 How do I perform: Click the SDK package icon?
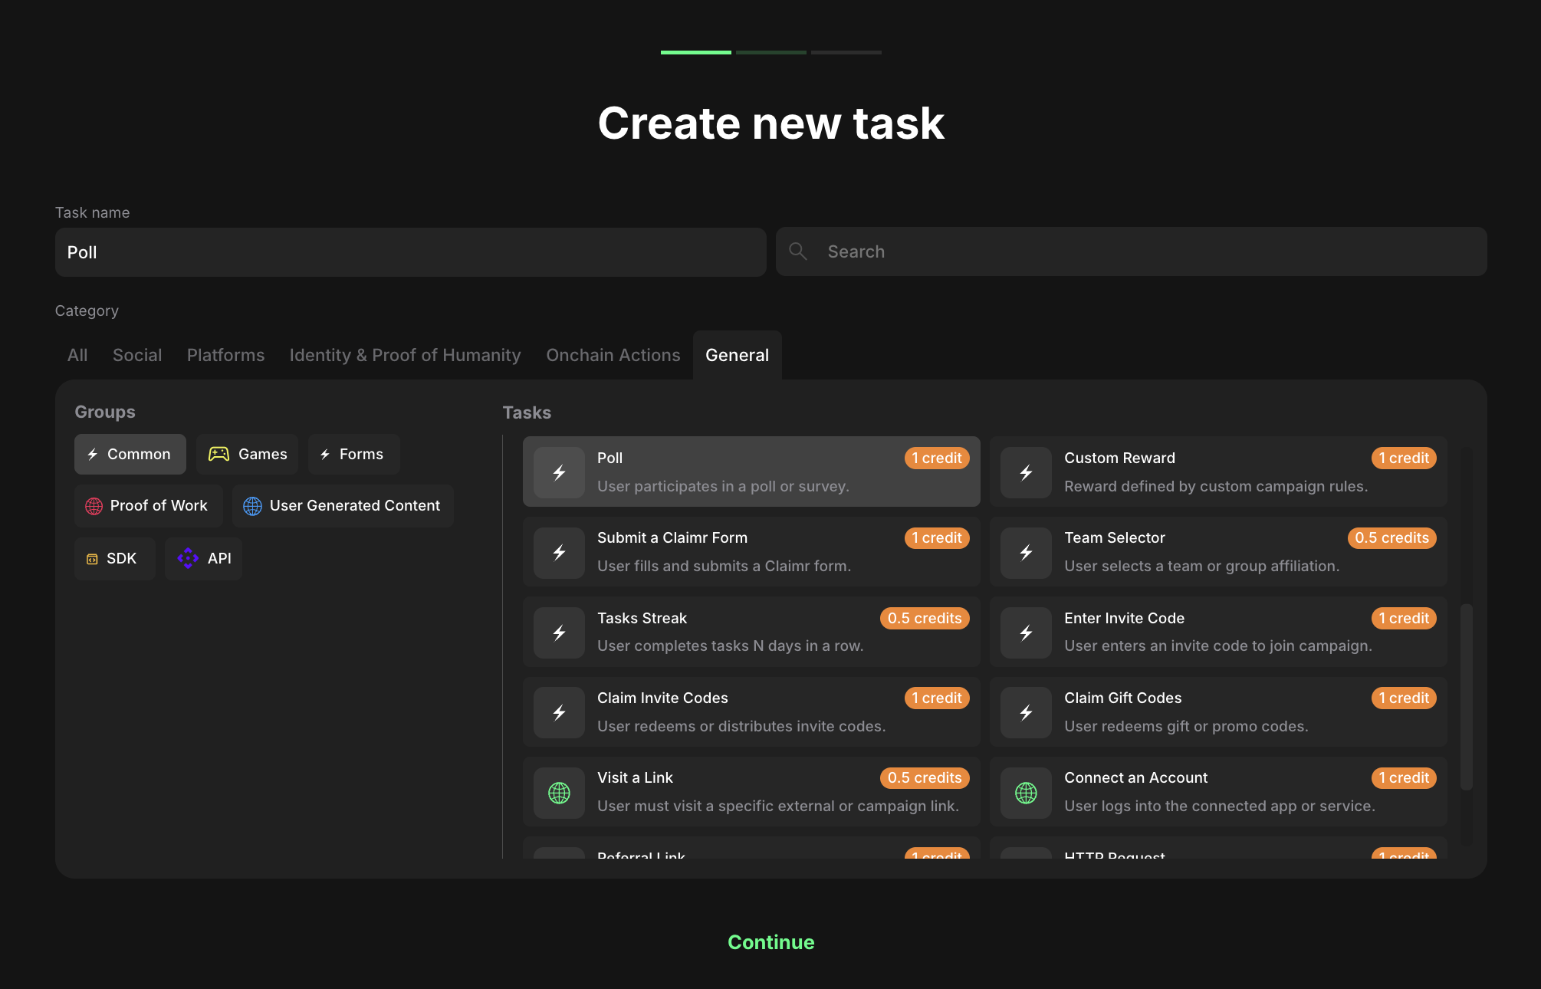(92, 559)
